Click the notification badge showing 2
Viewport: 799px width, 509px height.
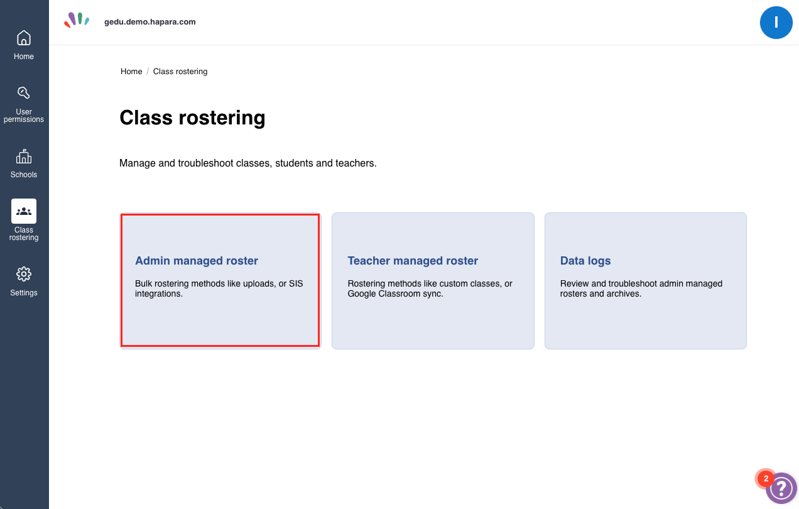pyautogui.click(x=765, y=478)
